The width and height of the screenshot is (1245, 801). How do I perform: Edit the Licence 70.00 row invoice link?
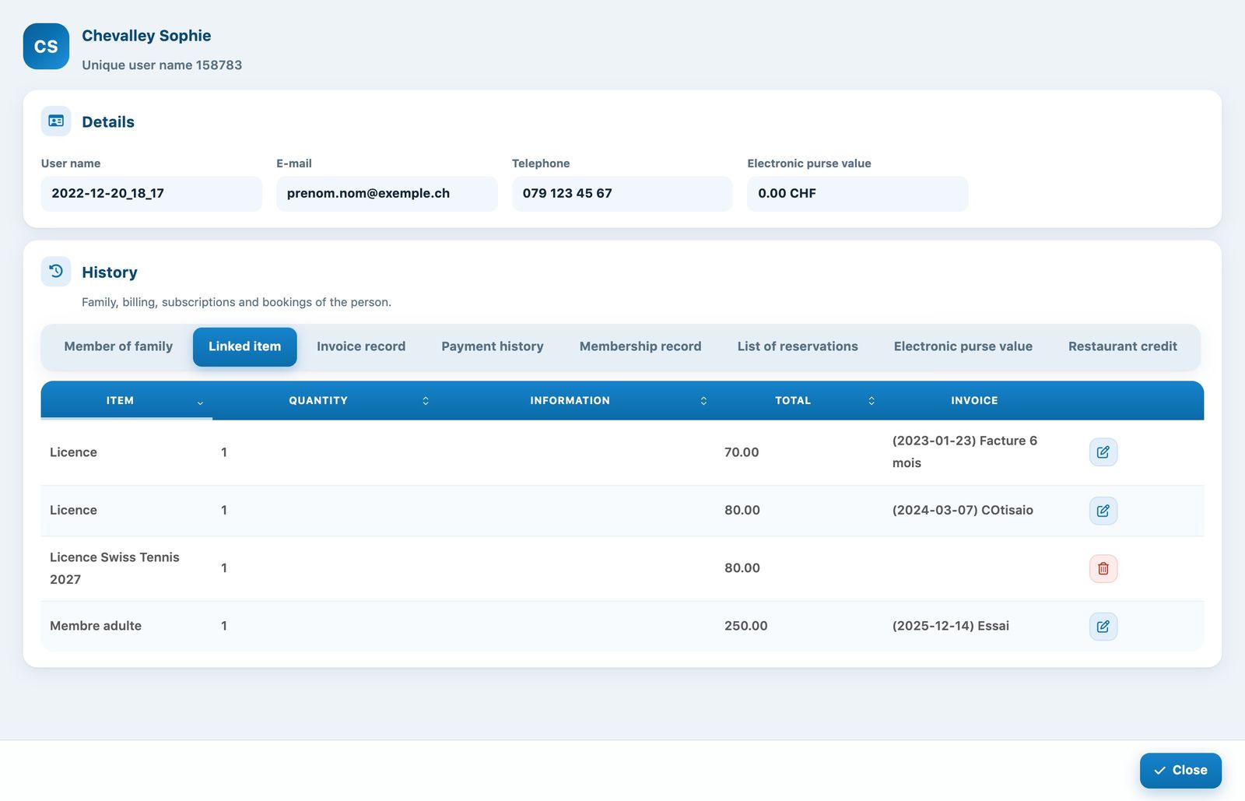click(1103, 452)
